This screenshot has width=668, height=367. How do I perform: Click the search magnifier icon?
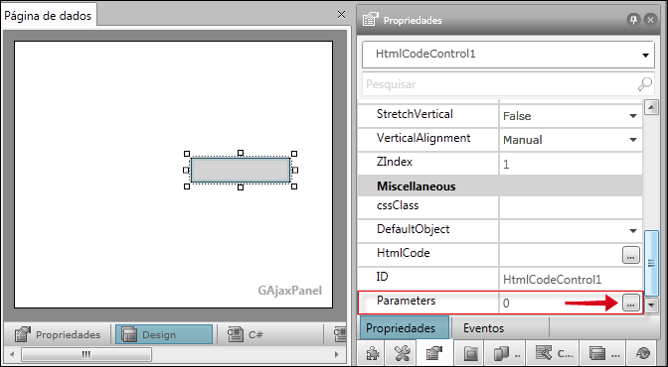644,84
